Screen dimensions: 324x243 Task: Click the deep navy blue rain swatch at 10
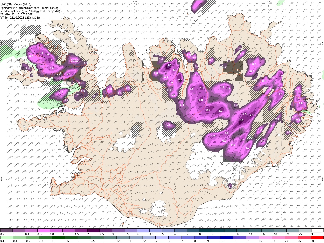[226, 237]
